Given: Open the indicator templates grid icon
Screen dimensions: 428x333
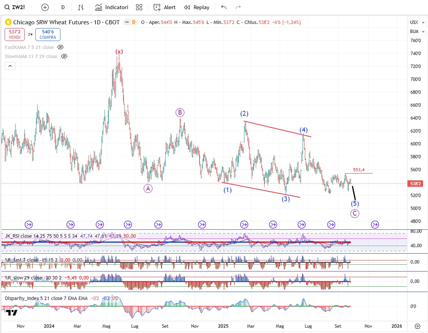Looking at the screenshot, I should point(139,7).
